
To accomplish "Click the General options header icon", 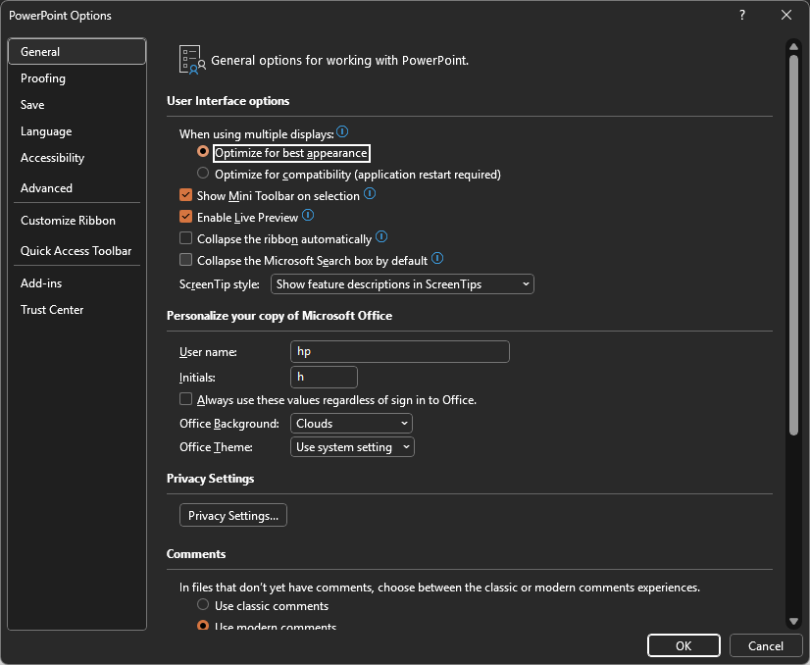I will click(191, 60).
